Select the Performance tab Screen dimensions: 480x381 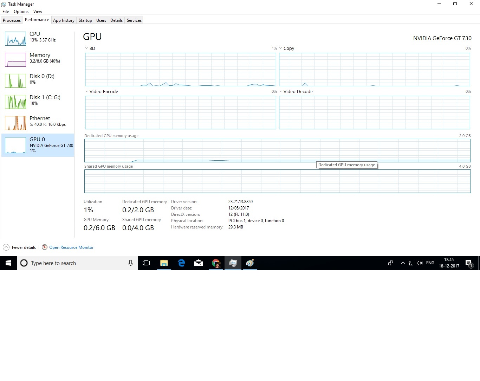click(37, 20)
